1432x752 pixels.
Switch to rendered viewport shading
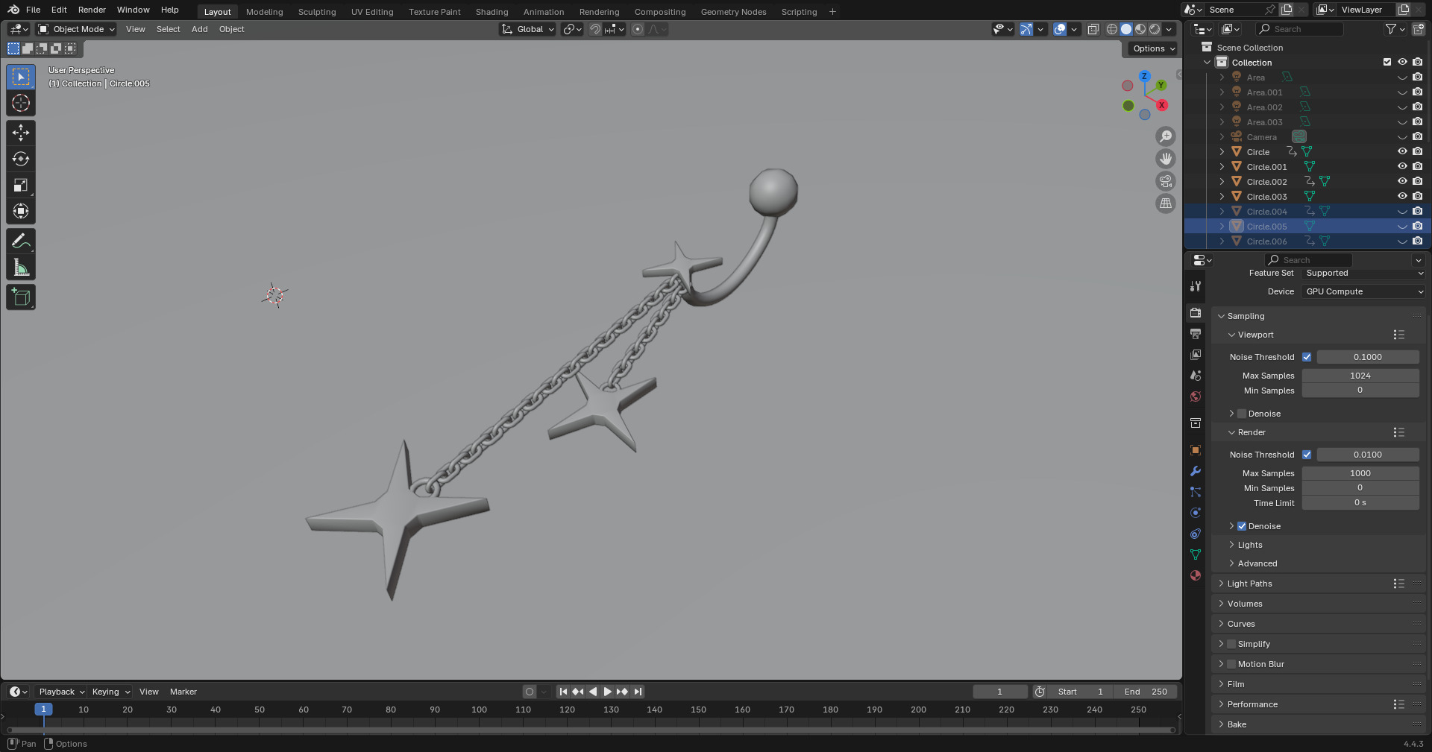1155,29
